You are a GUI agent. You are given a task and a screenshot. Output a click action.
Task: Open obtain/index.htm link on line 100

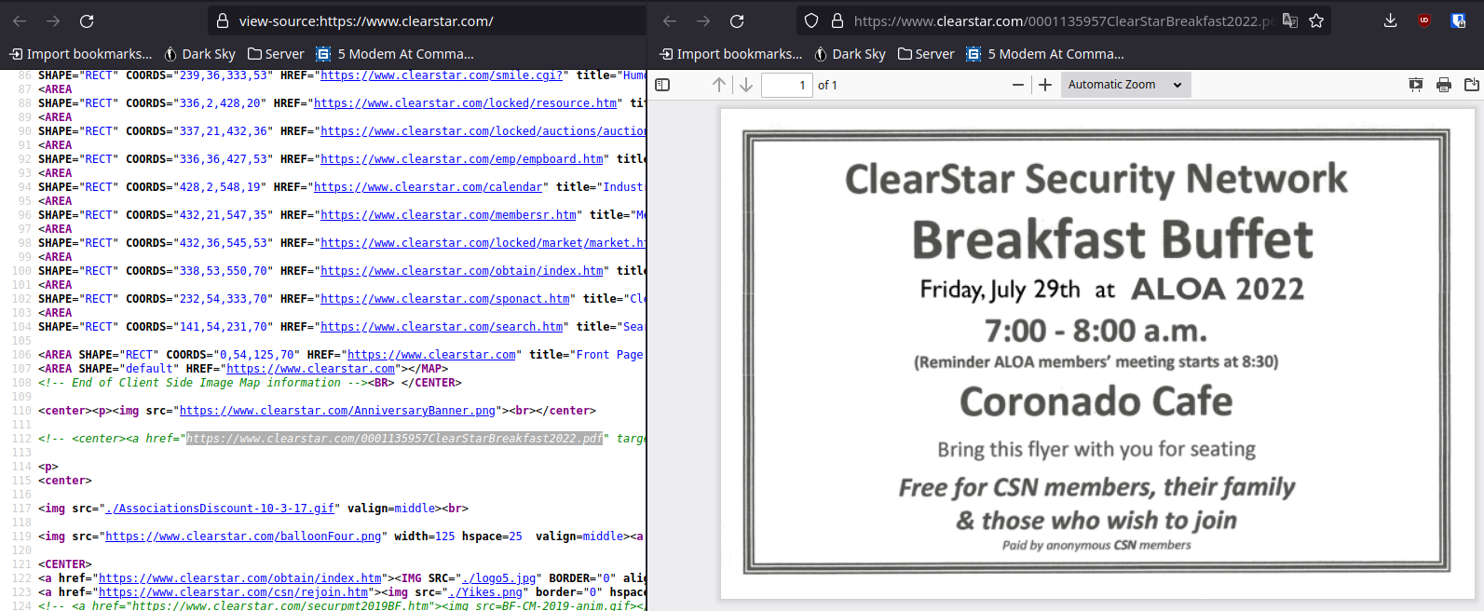tap(461, 271)
